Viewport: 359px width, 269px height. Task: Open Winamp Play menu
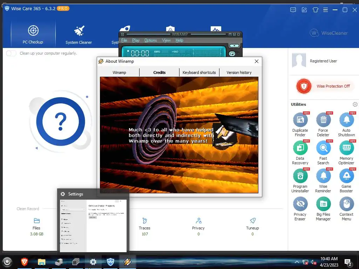(136, 40)
